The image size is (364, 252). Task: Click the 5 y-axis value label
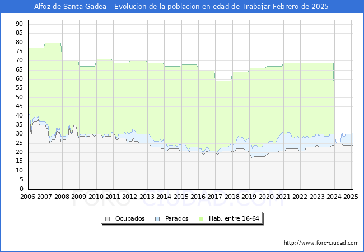[21, 180]
